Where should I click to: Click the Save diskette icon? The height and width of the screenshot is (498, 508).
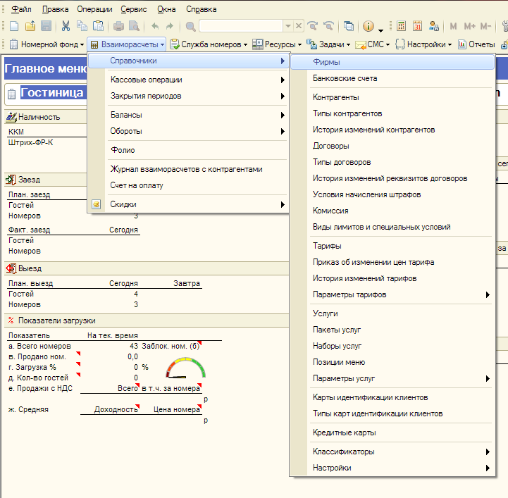[47, 26]
